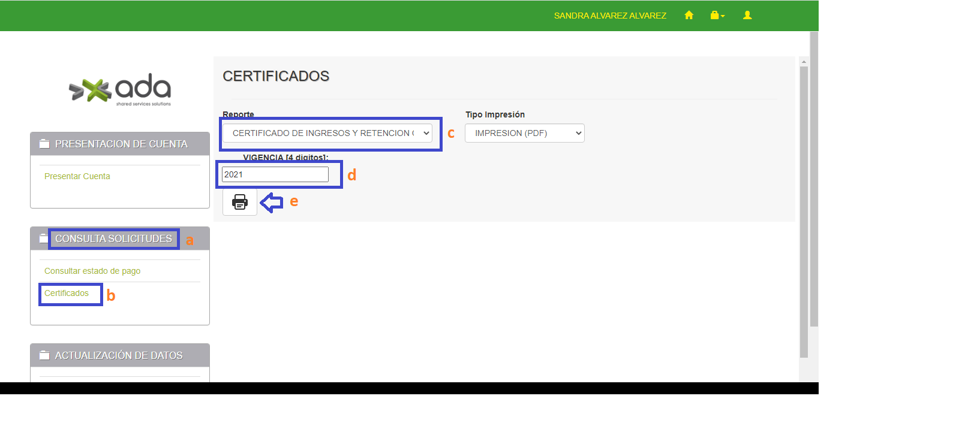Print the certificate with printer button
Image resolution: width=959 pixels, height=438 pixels.
[240, 202]
